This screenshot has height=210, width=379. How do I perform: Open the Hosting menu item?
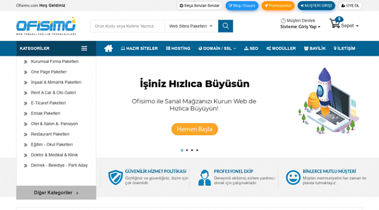coord(178,48)
